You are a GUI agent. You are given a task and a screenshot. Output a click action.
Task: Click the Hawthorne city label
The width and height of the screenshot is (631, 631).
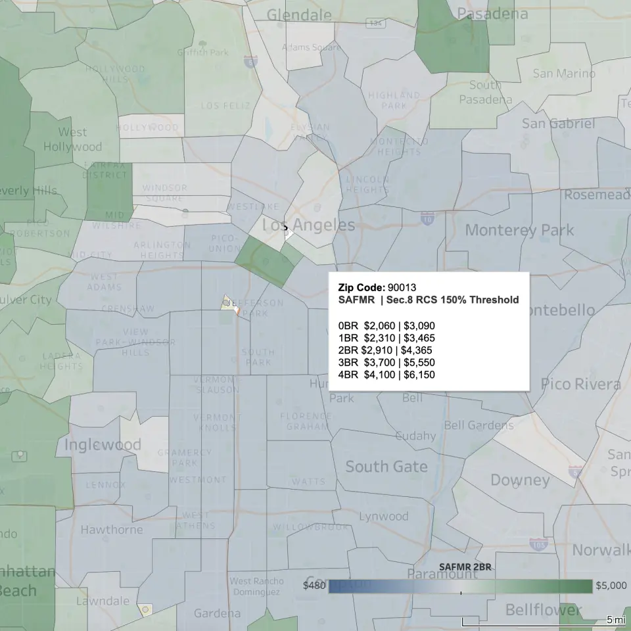(111, 529)
